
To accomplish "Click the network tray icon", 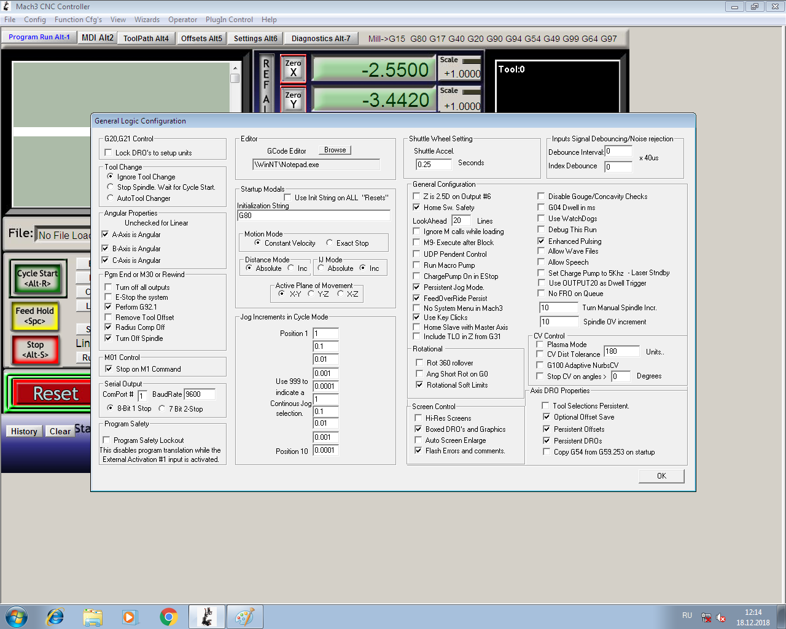I will [x=706, y=617].
